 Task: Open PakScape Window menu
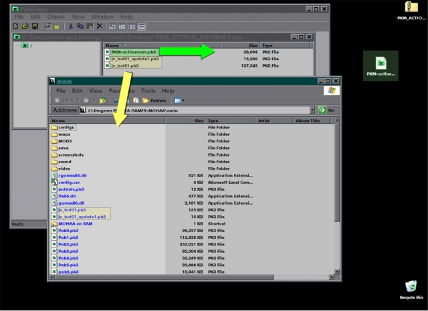(x=102, y=17)
